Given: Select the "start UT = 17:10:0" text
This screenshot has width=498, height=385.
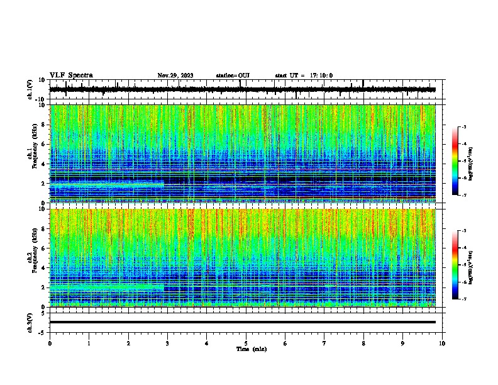Looking at the screenshot, I should [304, 75].
